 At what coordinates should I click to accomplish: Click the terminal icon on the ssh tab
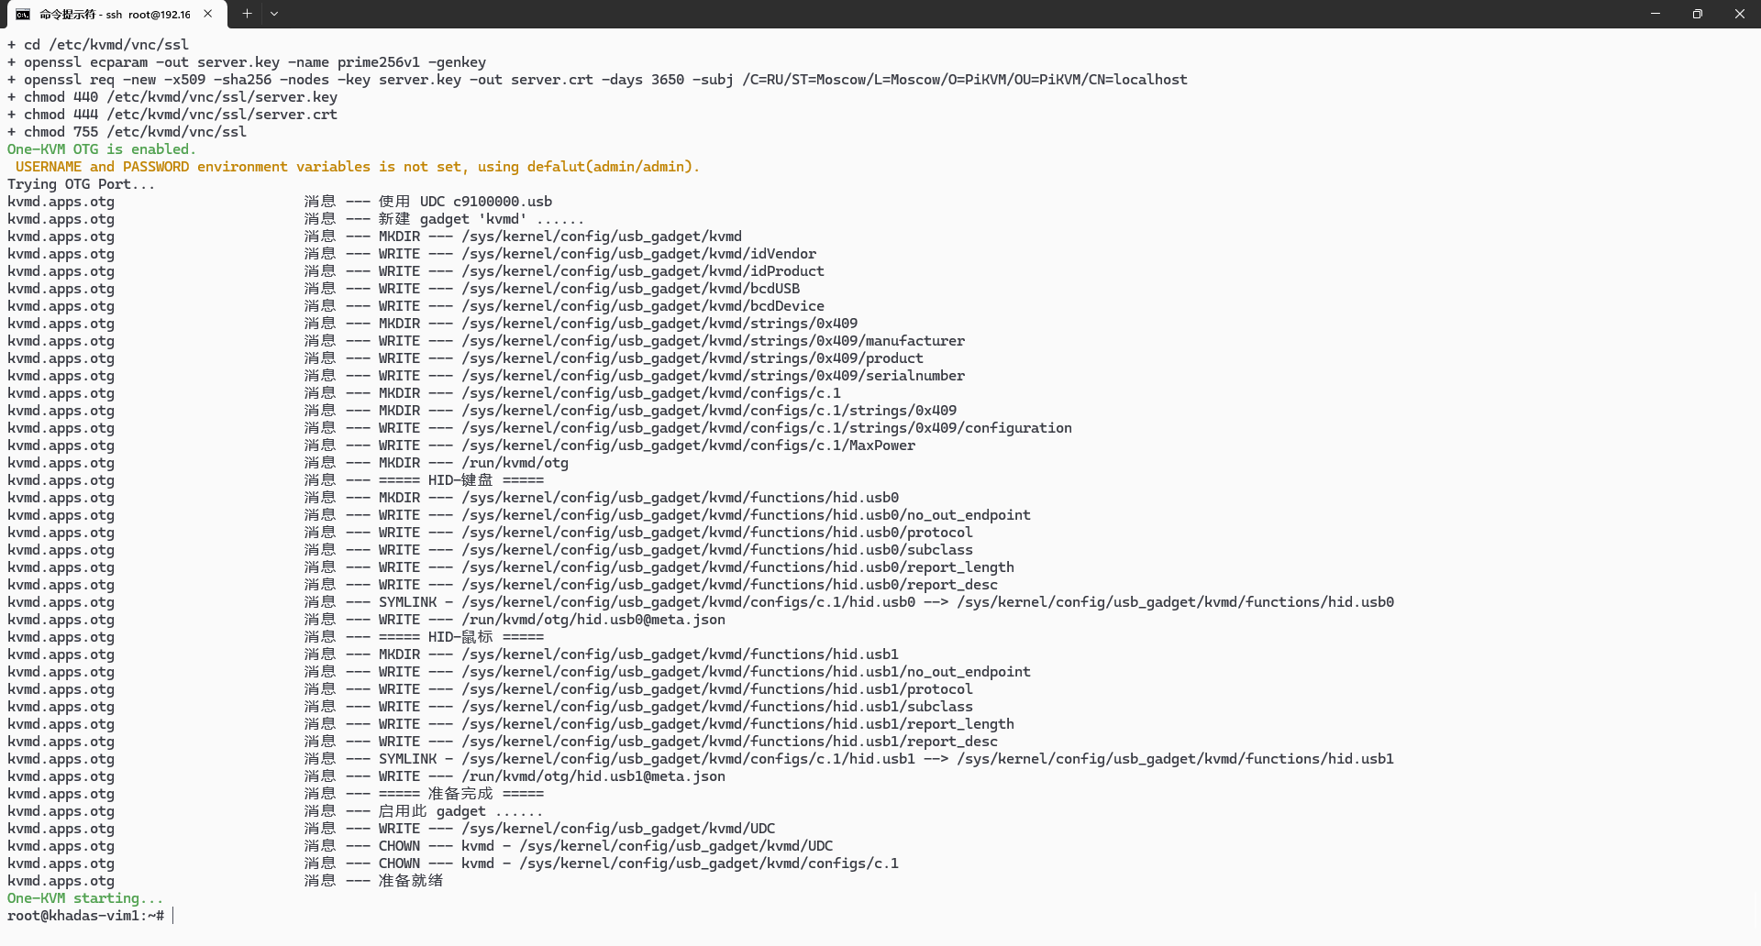tap(23, 15)
